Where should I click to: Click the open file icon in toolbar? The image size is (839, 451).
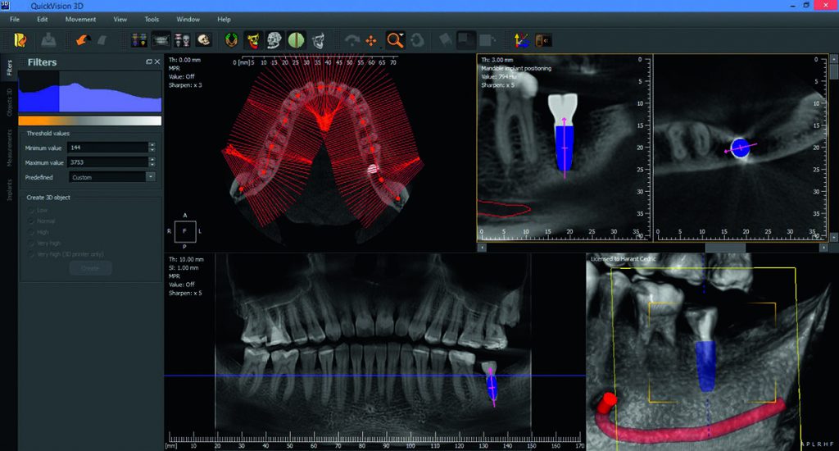click(x=21, y=39)
